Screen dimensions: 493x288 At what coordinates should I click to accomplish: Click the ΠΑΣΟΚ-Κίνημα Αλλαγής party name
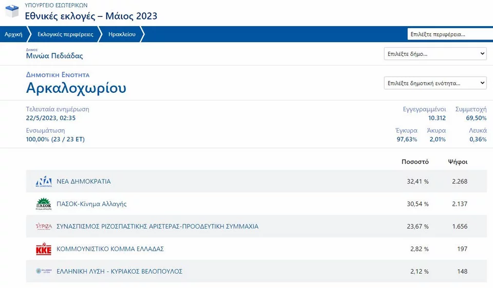[91, 204]
